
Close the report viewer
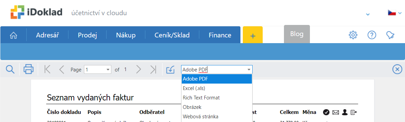398,69
